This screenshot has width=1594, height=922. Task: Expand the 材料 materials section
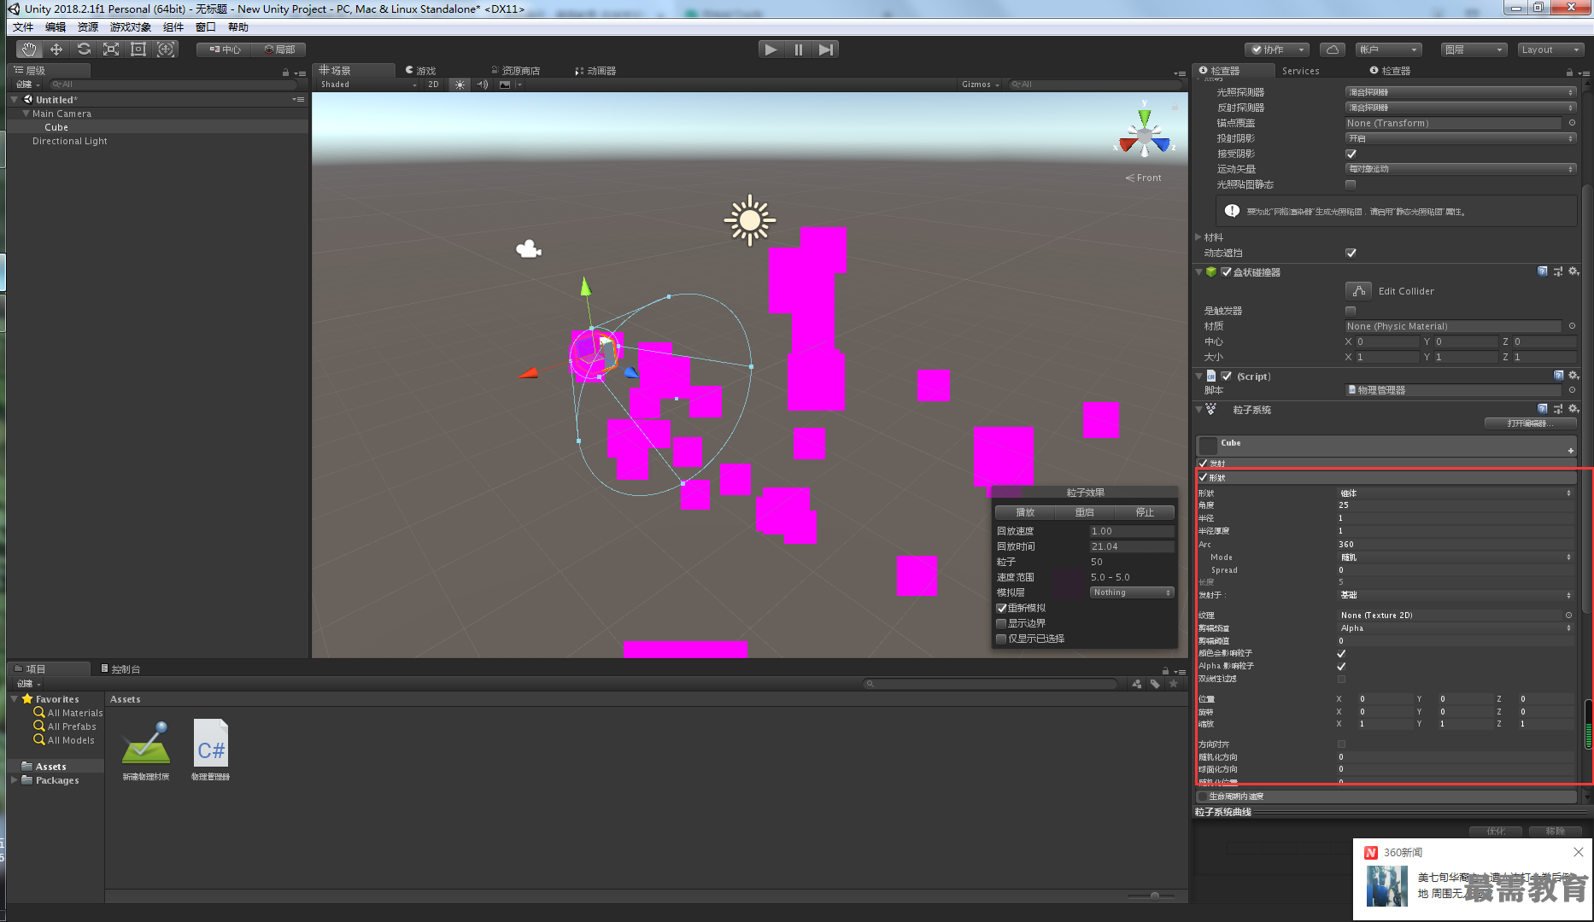click(1198, 237)
